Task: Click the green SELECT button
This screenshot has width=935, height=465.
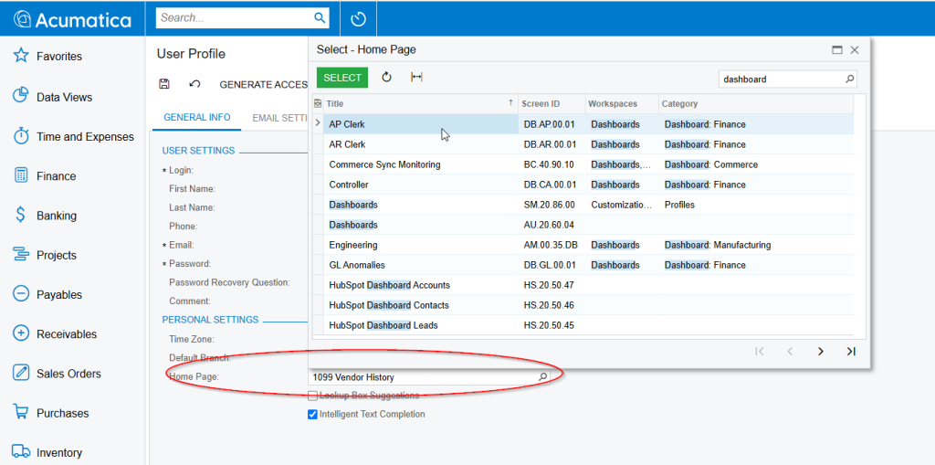Action: click(342, 78)
